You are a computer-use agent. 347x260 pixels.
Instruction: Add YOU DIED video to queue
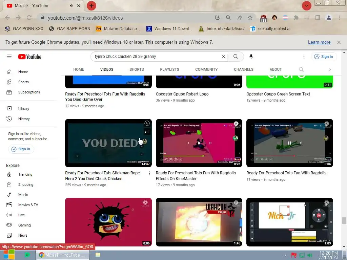147,132
